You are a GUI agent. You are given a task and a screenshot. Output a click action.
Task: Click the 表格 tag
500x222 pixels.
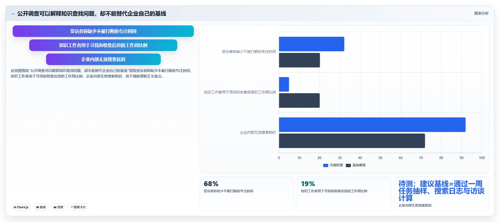pyautogui.click(x=41, y=207)
